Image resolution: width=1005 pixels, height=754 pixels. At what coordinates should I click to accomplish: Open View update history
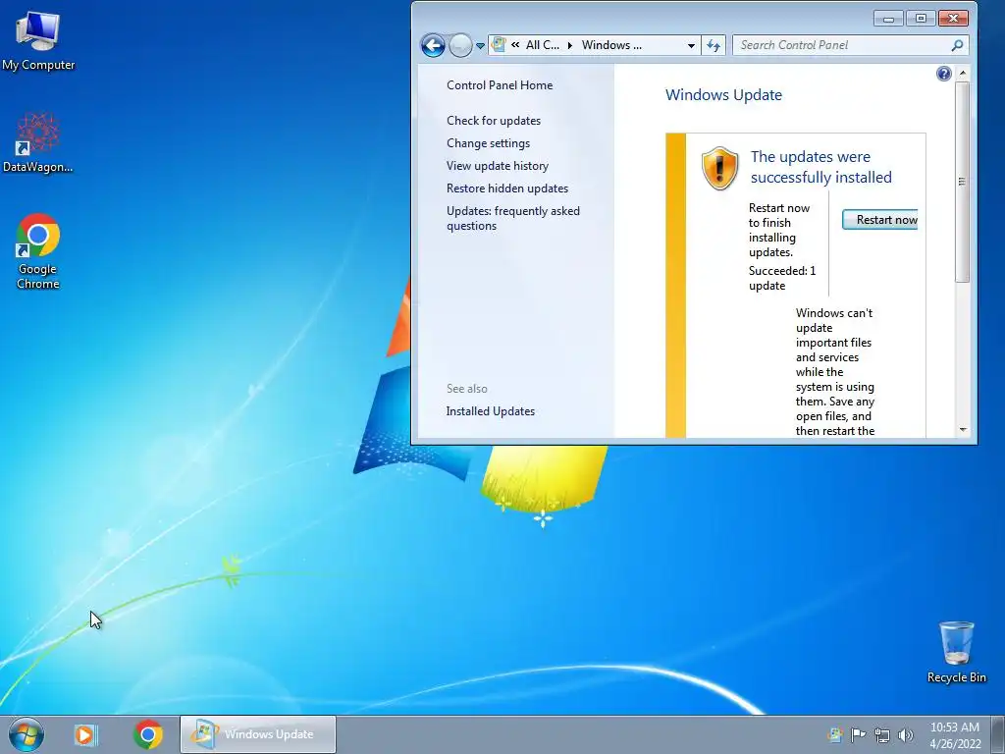point(498,165)
